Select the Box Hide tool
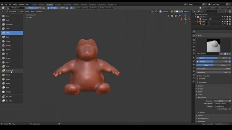This screenshot has width=232, height=130. pos(12,97)
